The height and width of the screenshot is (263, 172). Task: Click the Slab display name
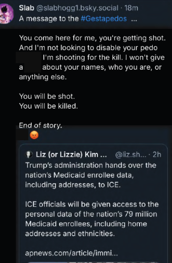click(x=26, y=8)
